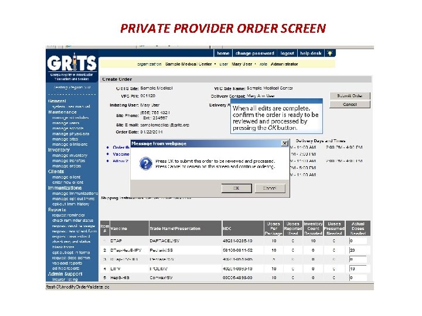Screen dimensions: 422x316
Task: Edit Actual Doses Needed for DTAP row
Action: (358, 241)
